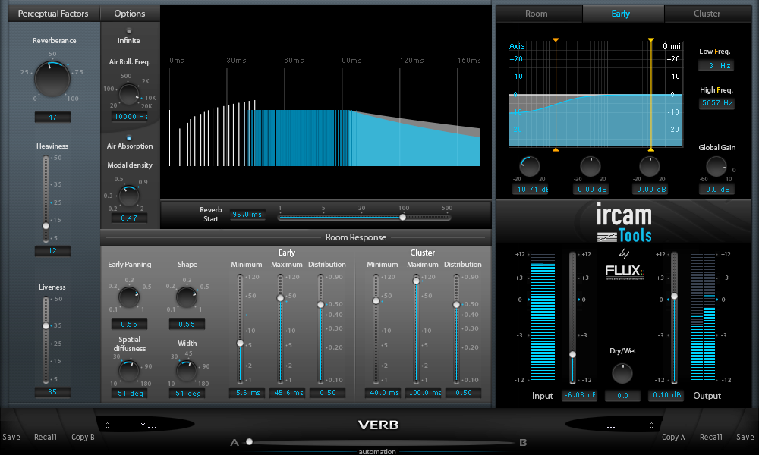This screenshot has width=759, height=455.
Task: Click the Reverb Start value field
Action: pyautogui.click(x=247, y=214)
